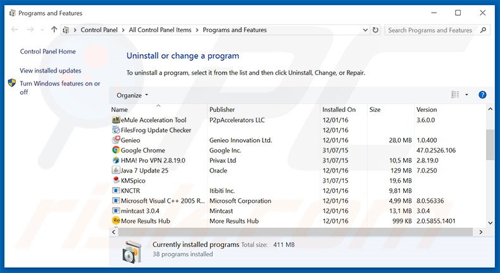
Task: Click the Control Panel icon in the address bar
Action: (x=66, y=30)
